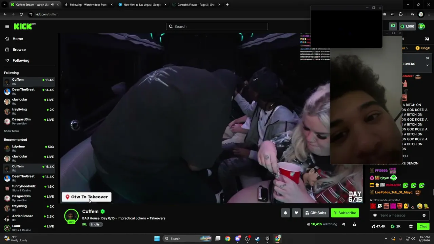
Task: Click the 47.4K channel points balance
Action: tap(379, 226)
